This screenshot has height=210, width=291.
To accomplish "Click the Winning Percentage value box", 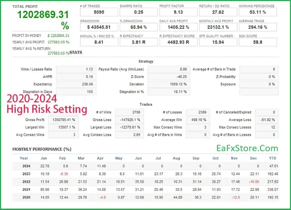I will pyautogui.click(x=257, y=12).
